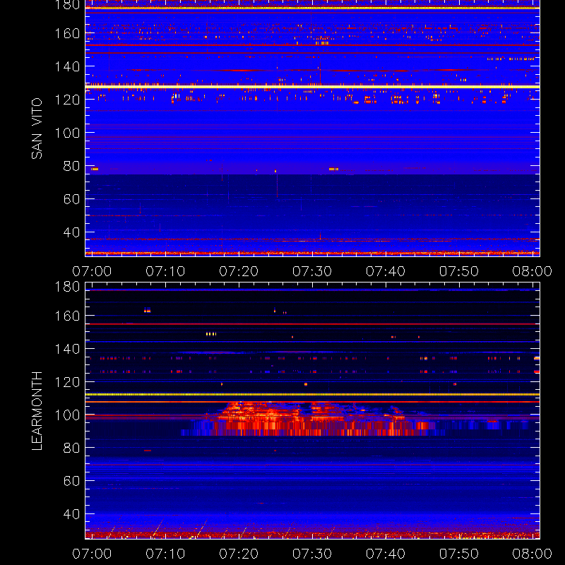Click 07:10 time label under Learmonth plot
Image resolution: width=565 pixels, height=565 pixels.
pos(165,554)
